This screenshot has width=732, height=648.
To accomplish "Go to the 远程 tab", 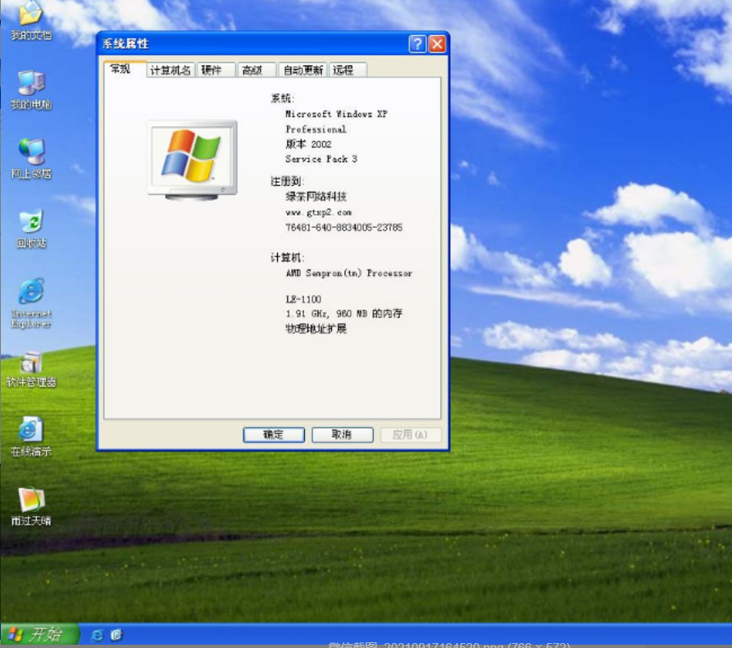I will click(x=348, y=70).
